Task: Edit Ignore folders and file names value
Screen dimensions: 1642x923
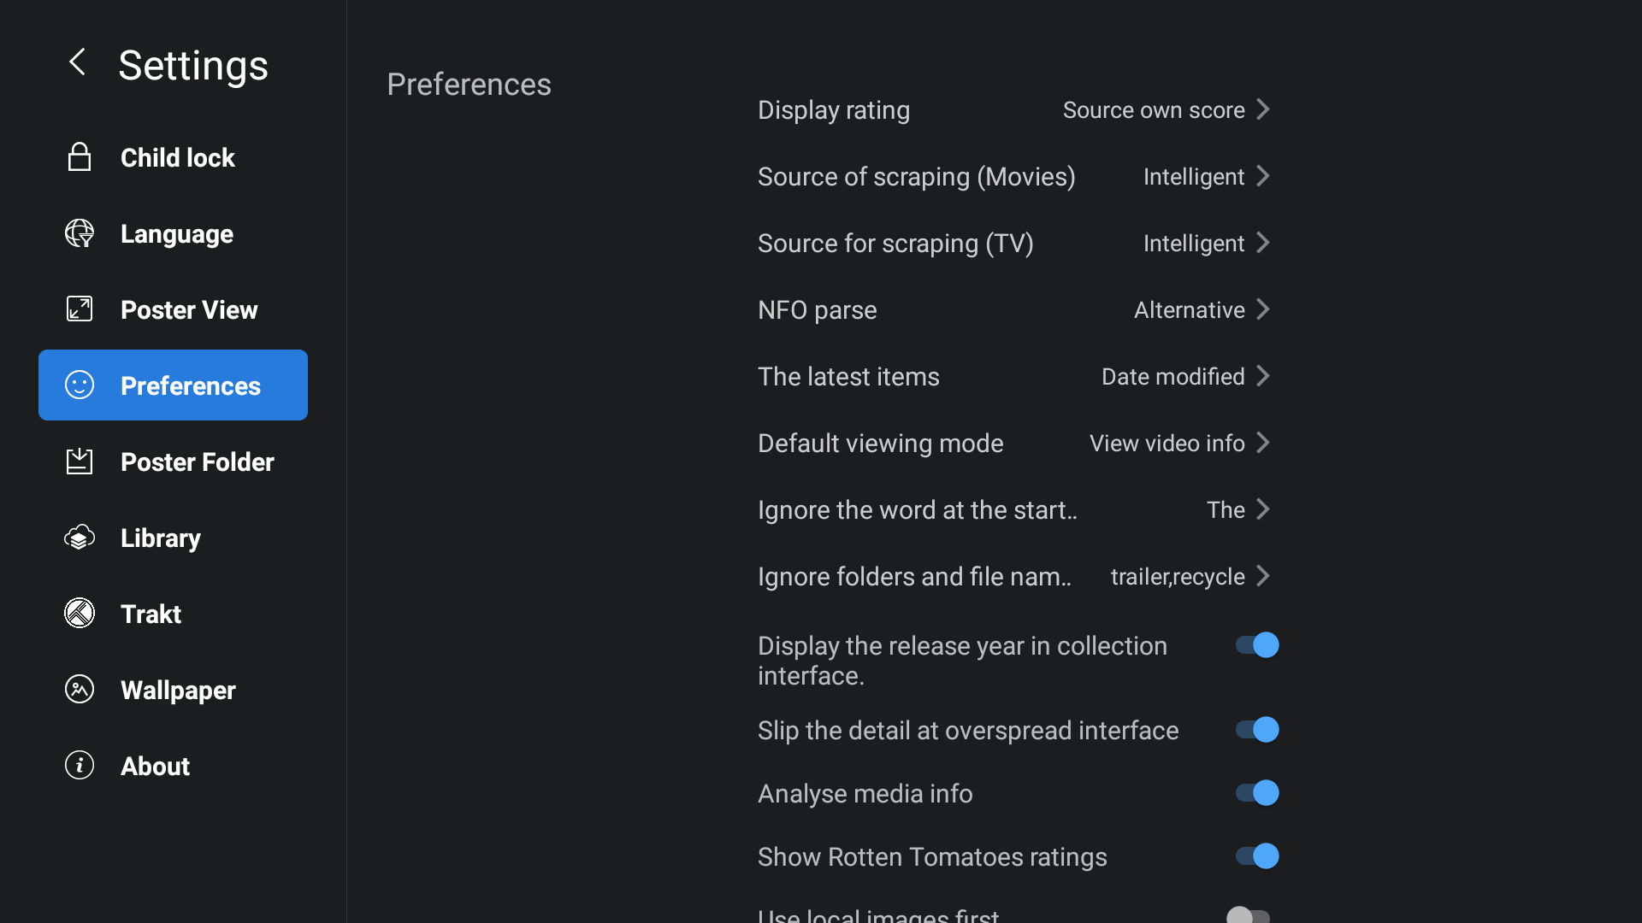Action: coord(1014,576)
